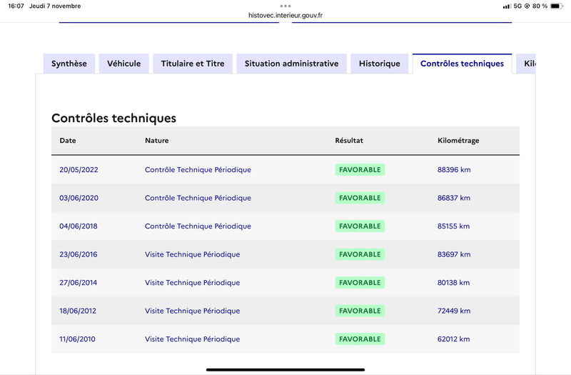The image size is (571, 375).
Task: Tap the 16:07 clock in status bar
Action: (x=16, y=6)
